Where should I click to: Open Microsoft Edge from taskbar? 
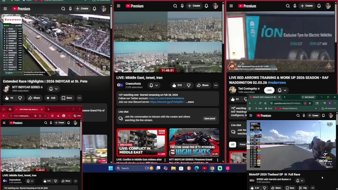[x=197, y=168]
